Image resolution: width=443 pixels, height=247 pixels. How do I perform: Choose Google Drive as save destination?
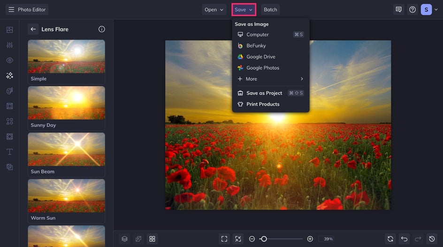click(260, 57)
